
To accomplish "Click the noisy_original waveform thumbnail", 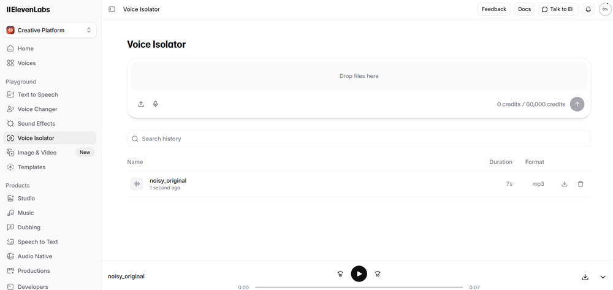I will (x=137, y=184).
